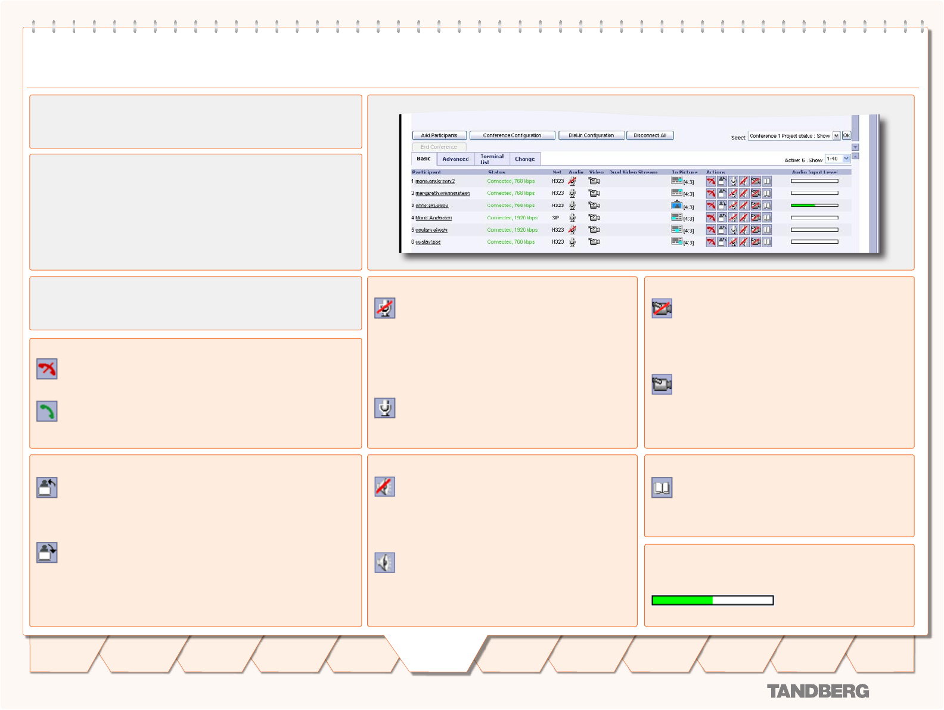Open the conference Select dropdown
This screenshot has width=944, height=710.
(836, 136)
